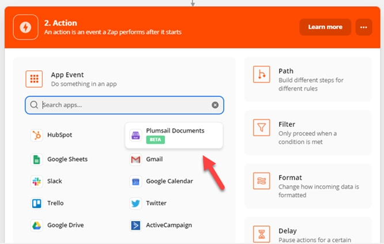Click the App Event heading
This screenshot has height=244, width=384.
pyautogui.click(x=67, y=75)
